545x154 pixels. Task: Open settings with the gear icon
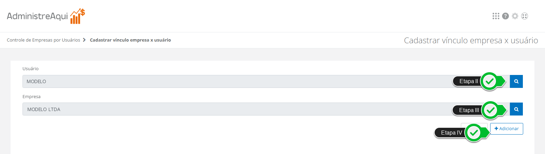tap(515, 16)
